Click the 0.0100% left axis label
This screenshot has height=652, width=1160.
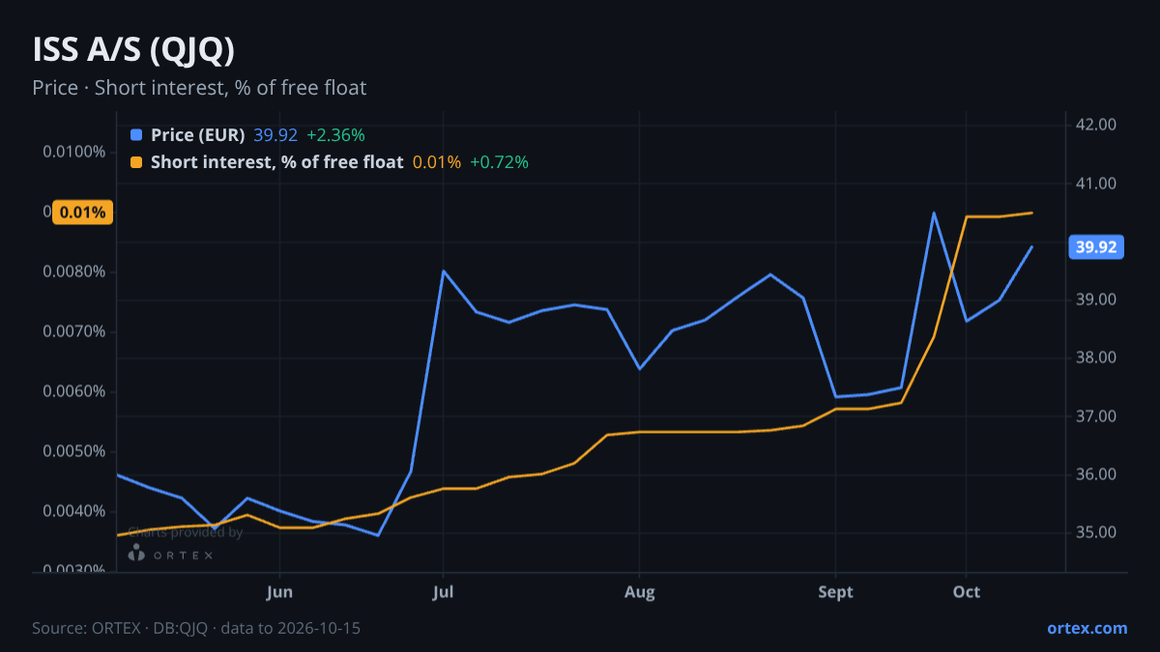click(x=74, y=152)
